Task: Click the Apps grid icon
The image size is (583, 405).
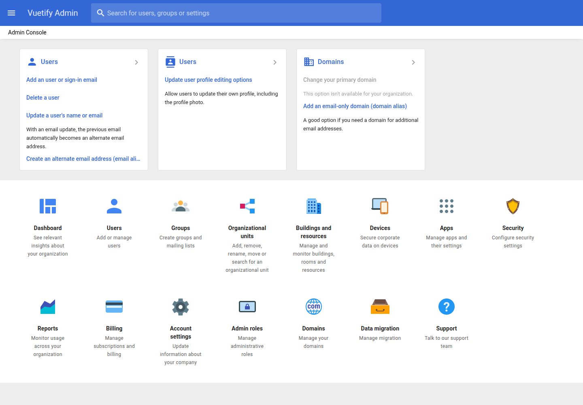Action: point(447,206)
